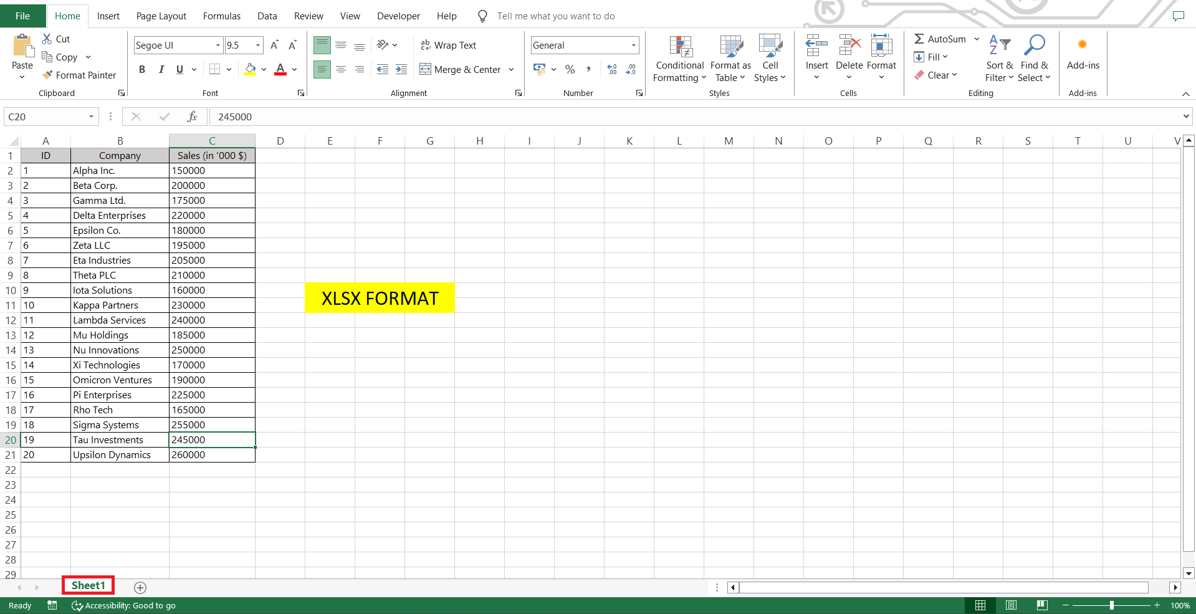Switch to the Insert ribbon tab
The width and height of the screenshot is (1196, 614).
point(108,16)
